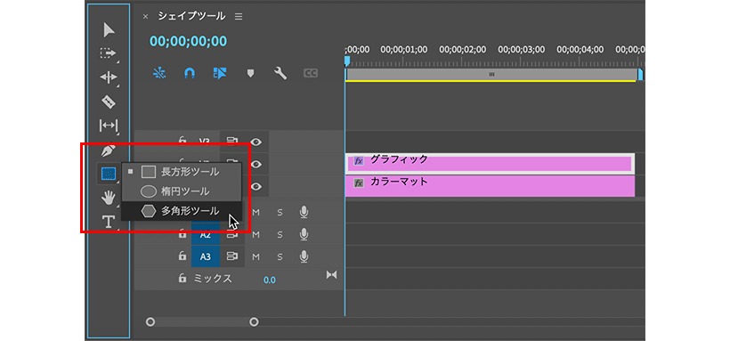Toggle snap magnet in timeline
Image resolution: width=730 pixels, height=341 pixels.
click(190, 73)
